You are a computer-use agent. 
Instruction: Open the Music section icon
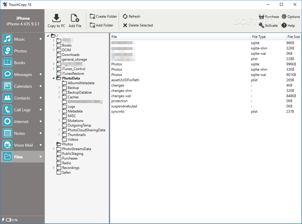pos(7,39)
